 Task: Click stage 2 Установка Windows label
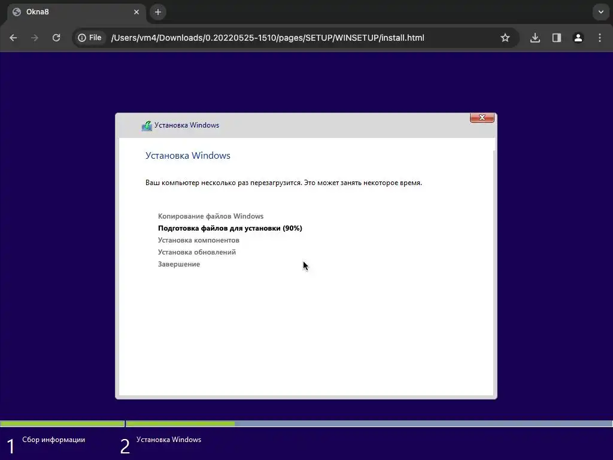click(169, 440)
